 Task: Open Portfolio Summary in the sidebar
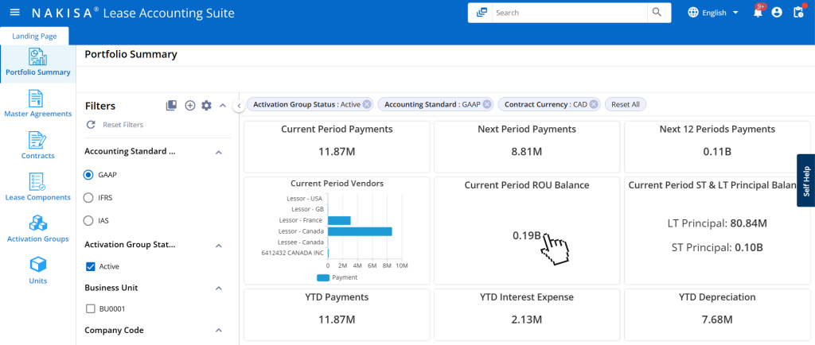pos(38,62)
